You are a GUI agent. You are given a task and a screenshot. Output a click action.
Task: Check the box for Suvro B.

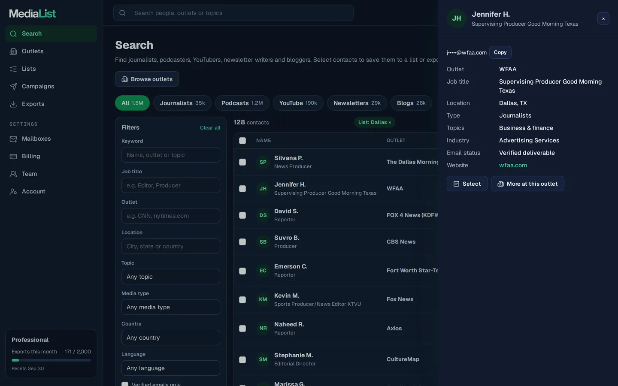pyautogui.click(x=242, y=242)
